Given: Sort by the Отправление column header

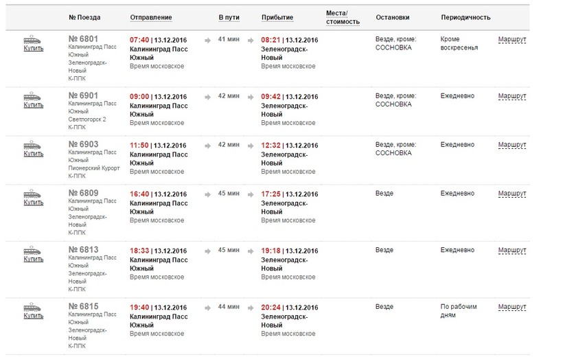Looking at the screenshot, I should [x=150, y=17].
